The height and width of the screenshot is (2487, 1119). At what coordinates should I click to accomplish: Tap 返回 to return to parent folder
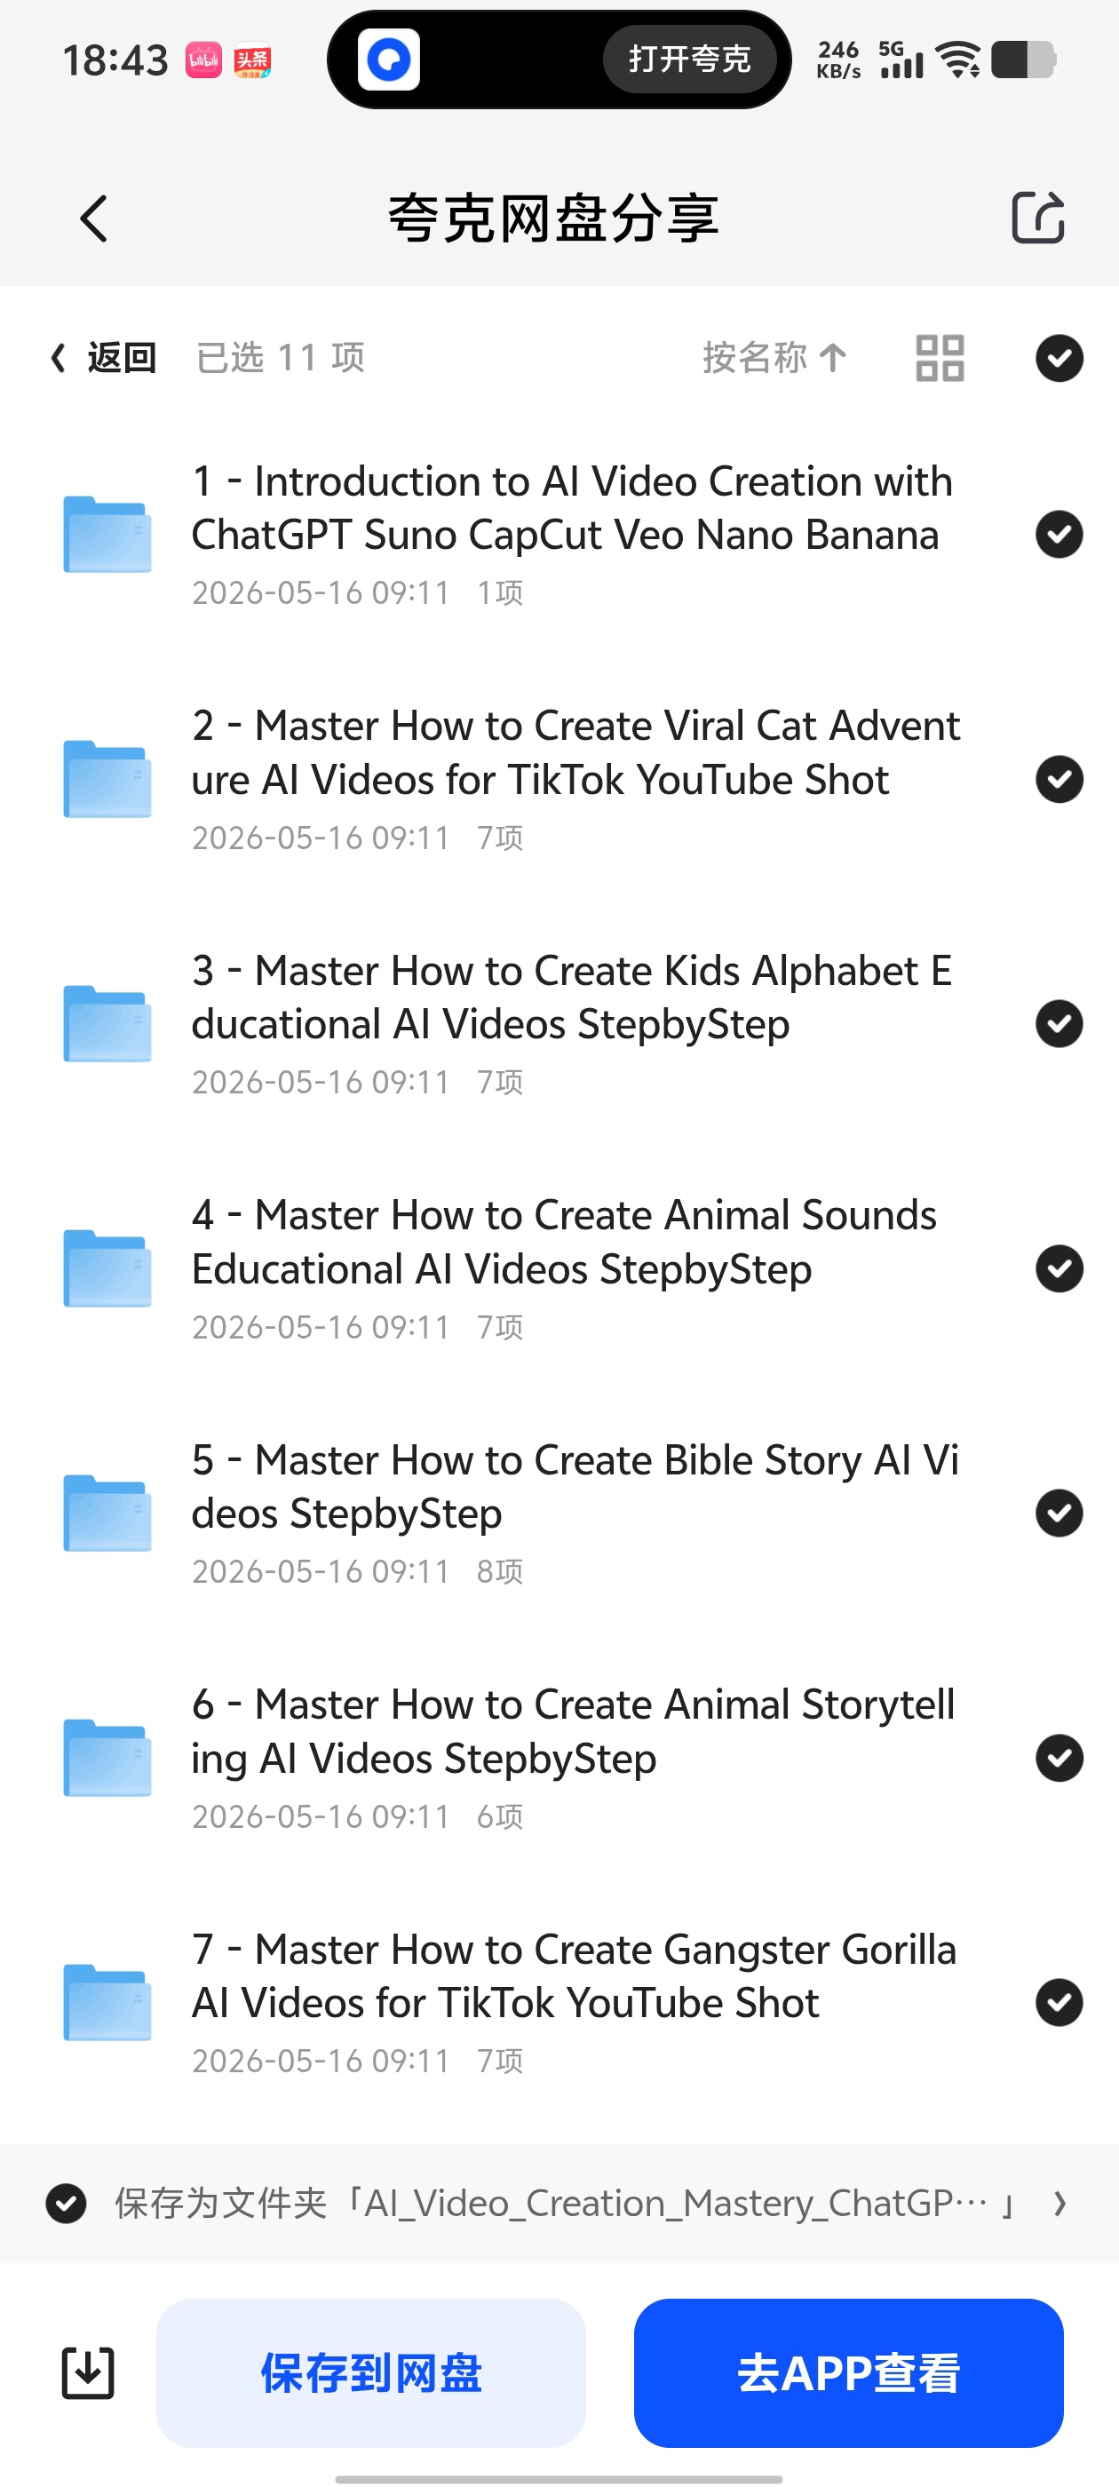coord(103,358)
